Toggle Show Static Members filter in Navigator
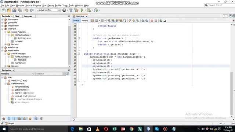 pyautogui.click(x=14, y=118)
